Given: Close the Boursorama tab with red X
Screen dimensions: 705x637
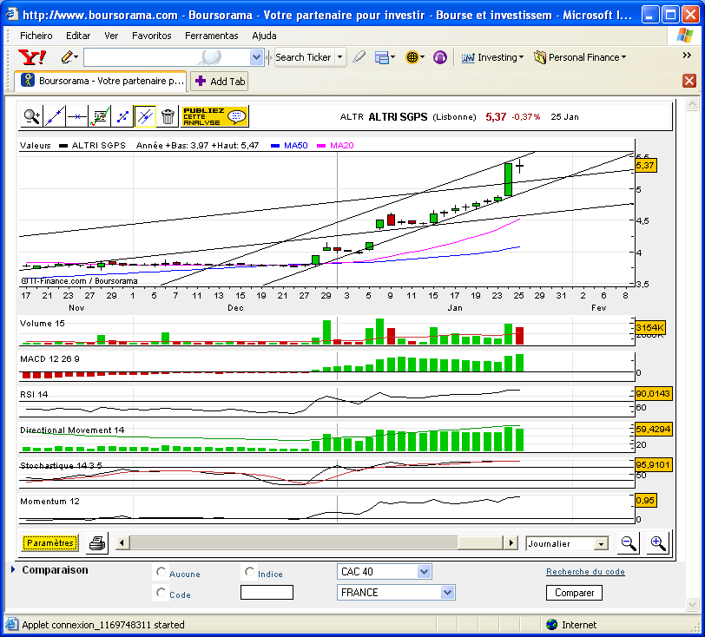Looking at the screenshot, I should [689, 81].
